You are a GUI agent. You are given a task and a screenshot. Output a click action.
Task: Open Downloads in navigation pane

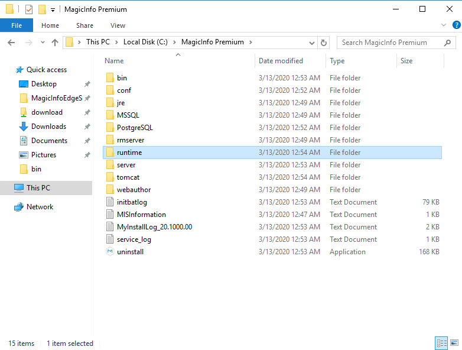(48, 126)
